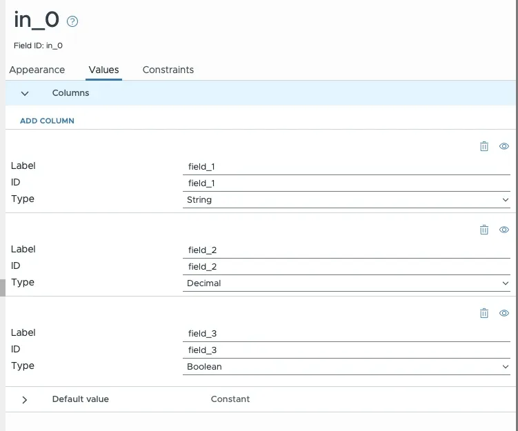Screen dimensions: 518x431
Task: Collapse the Columns section chevron
Action: (x=25, y=93)
